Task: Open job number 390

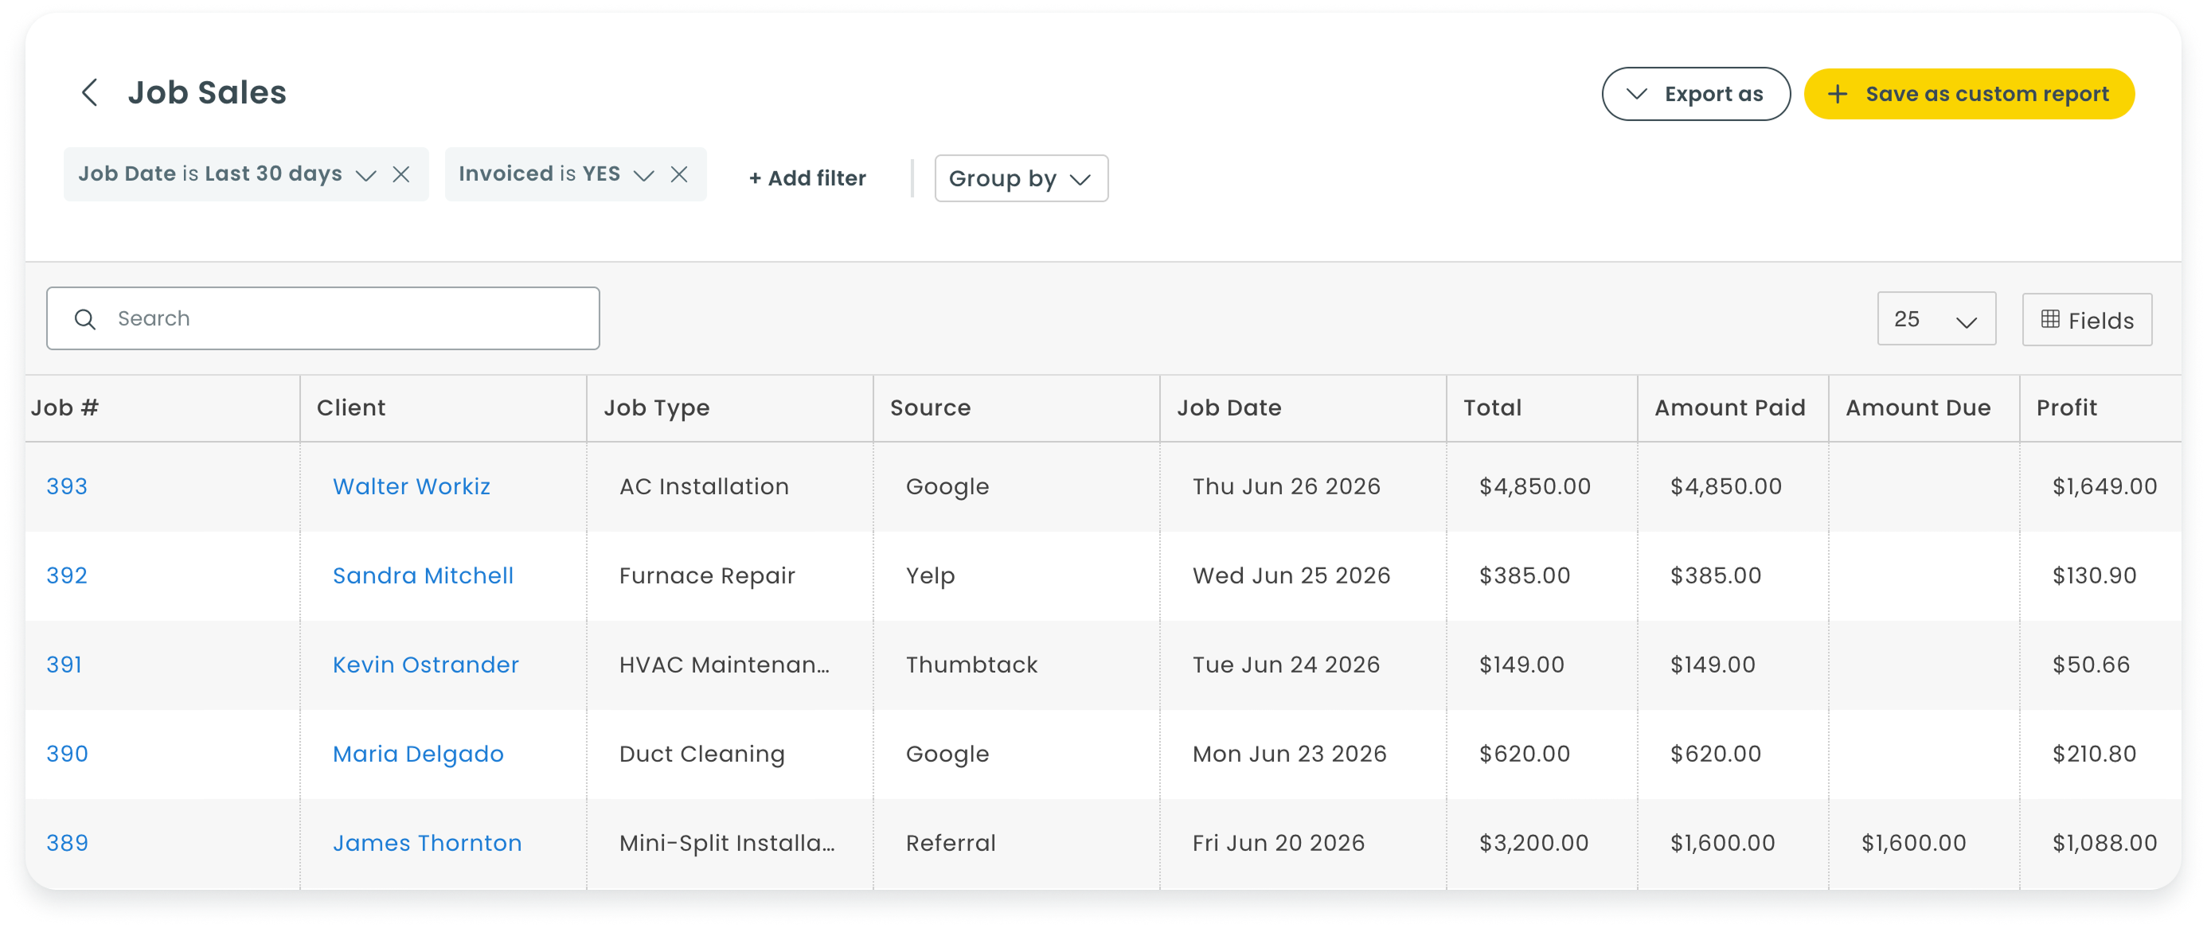Action: [67, 754]
